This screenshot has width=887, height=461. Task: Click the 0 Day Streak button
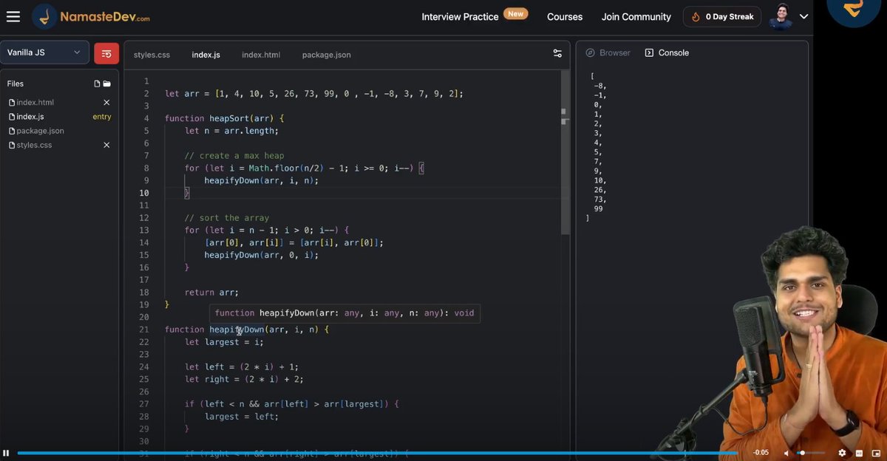722,16
